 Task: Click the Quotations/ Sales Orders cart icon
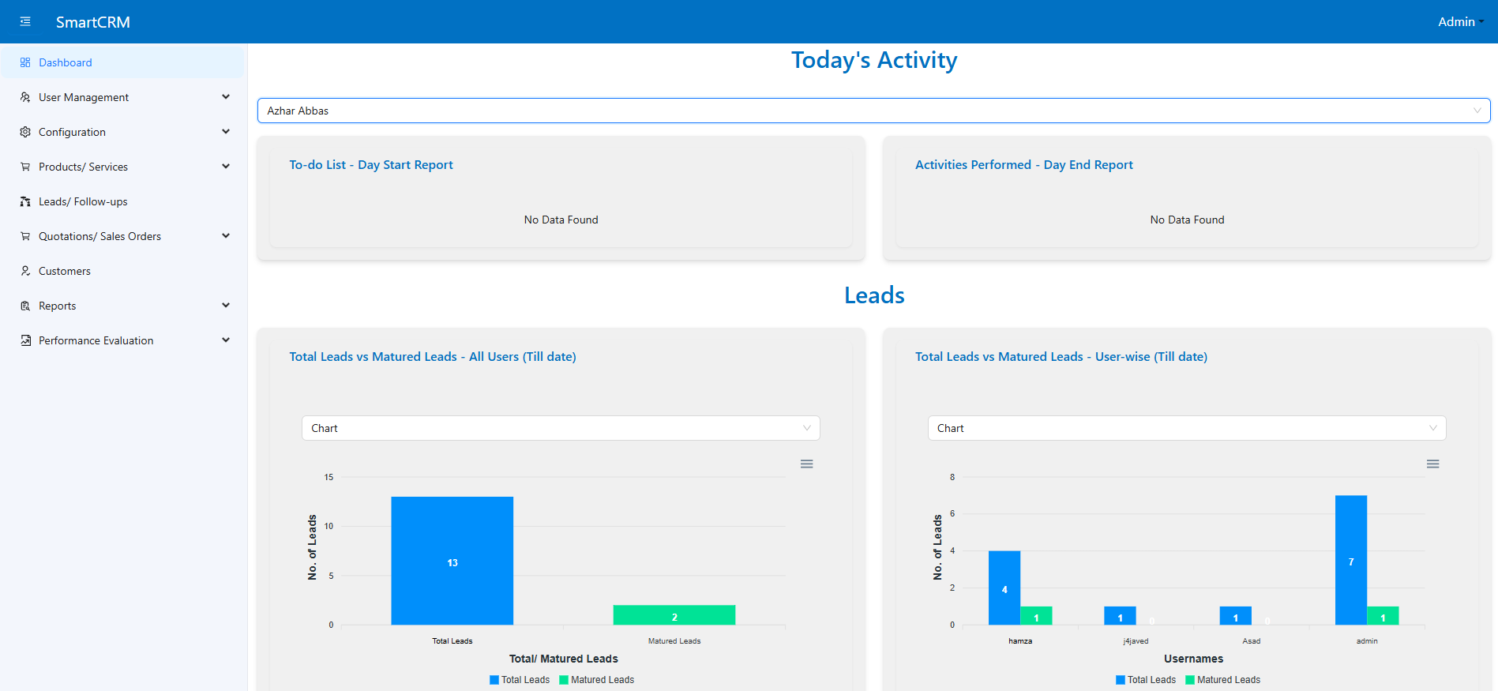[x=25, y=236]
